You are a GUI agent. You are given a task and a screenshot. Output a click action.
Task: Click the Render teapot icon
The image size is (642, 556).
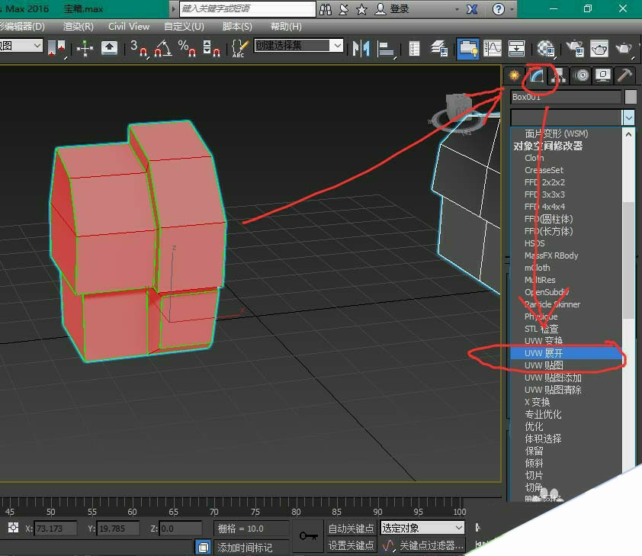pyautogui.click(x=625, y=48)
